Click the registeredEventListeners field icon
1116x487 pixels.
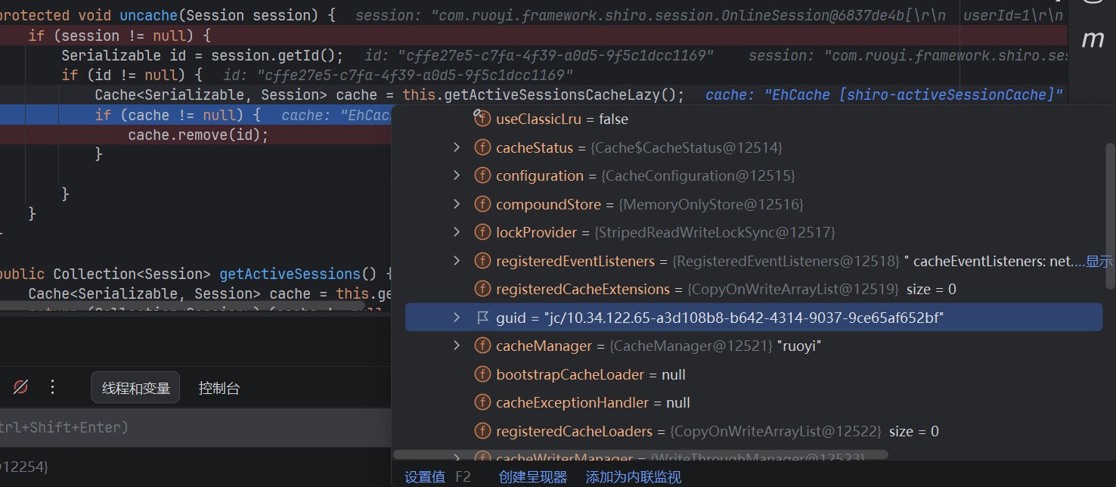pyautogui.click(x=482, y=261)
